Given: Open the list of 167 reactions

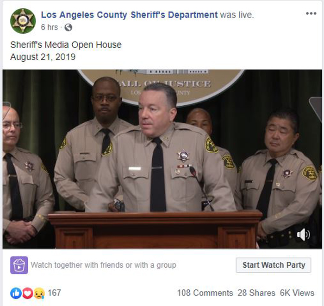Looking at the screenshot, I should [54, 293].
